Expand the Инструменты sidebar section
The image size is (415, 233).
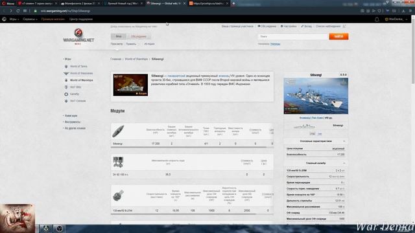point(72,122)
